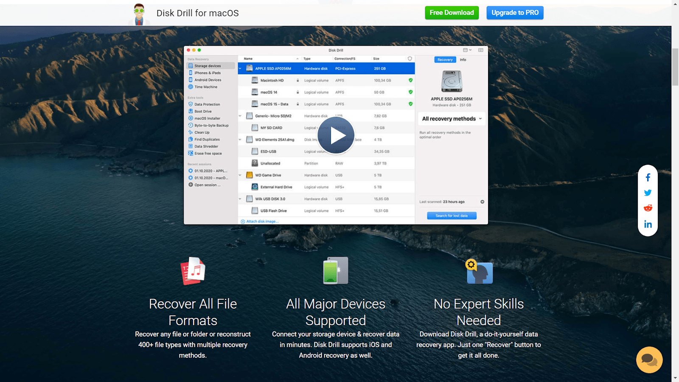Open the view layout dropdown in the title bar

(467, 50)
